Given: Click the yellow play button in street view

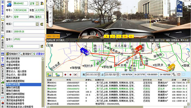Looking at the screenshot, I should (x=106, y=36).
